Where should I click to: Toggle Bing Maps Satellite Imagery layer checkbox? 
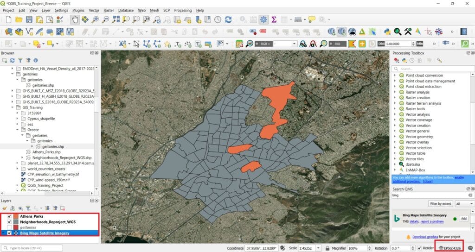pyautogui.click(x=9, y=233)
